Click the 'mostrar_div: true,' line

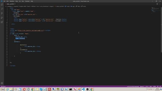pyautogui.click(x=21, y=37)
